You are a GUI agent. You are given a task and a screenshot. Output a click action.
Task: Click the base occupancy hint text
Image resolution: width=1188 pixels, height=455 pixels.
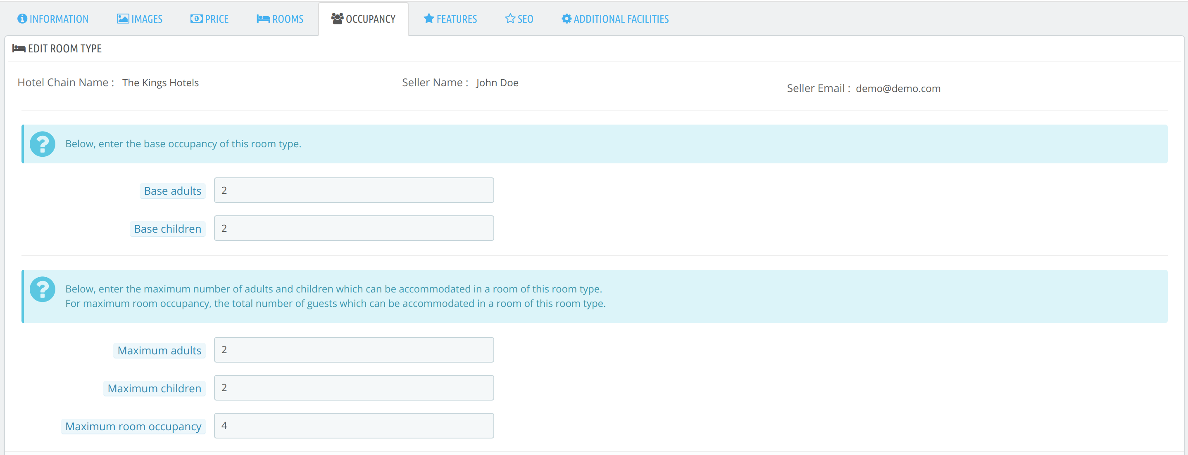pyautogui.click(x=183, y=144)
